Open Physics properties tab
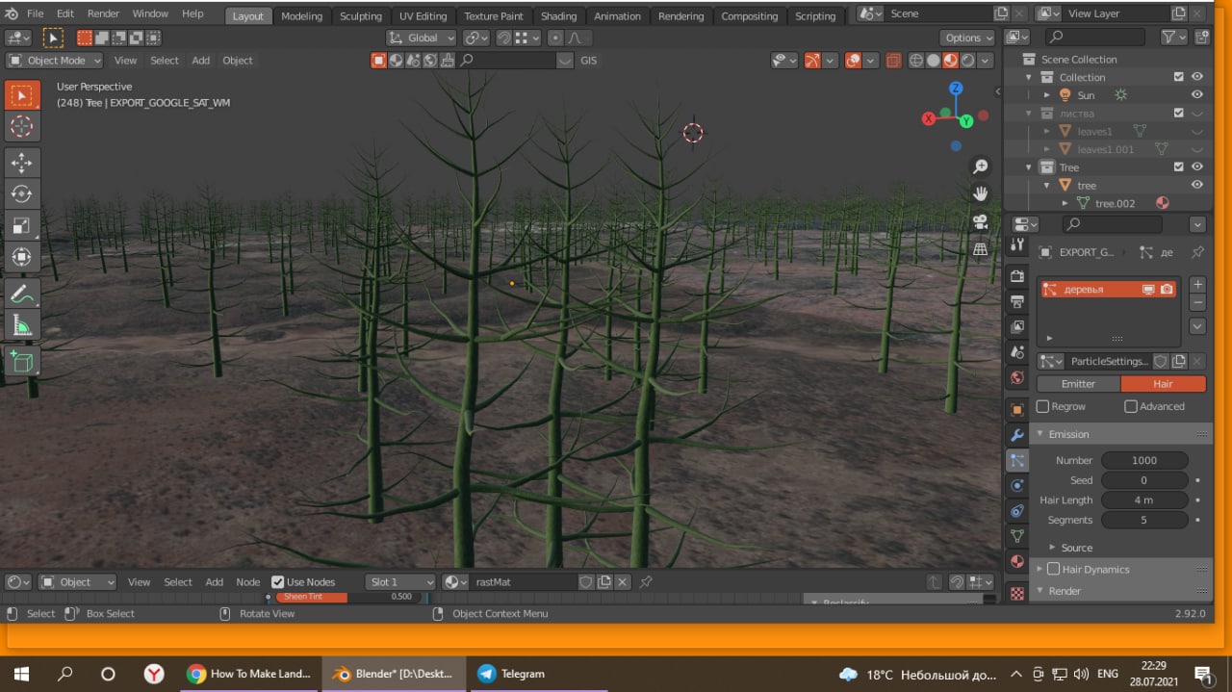 (x=1016, y=486)
